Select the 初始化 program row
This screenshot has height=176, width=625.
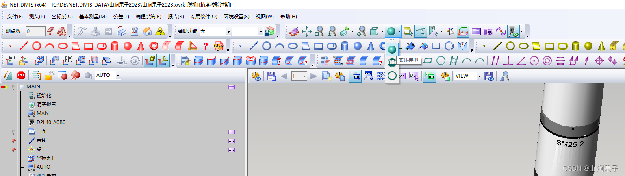[x=44, y=96]
